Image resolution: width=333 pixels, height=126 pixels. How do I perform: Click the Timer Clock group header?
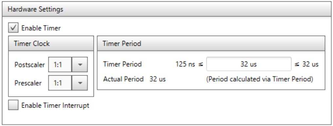(51, 44)
